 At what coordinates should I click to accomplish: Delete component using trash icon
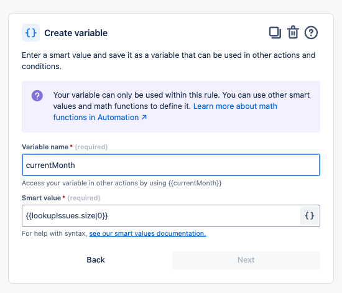tap(293, 32)
